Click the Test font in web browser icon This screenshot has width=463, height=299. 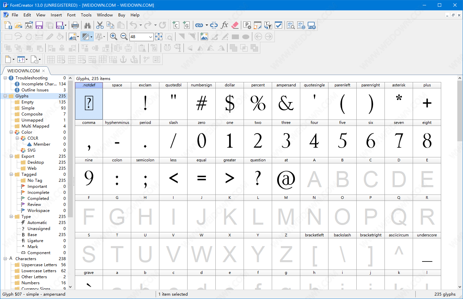tap(301, 25)
